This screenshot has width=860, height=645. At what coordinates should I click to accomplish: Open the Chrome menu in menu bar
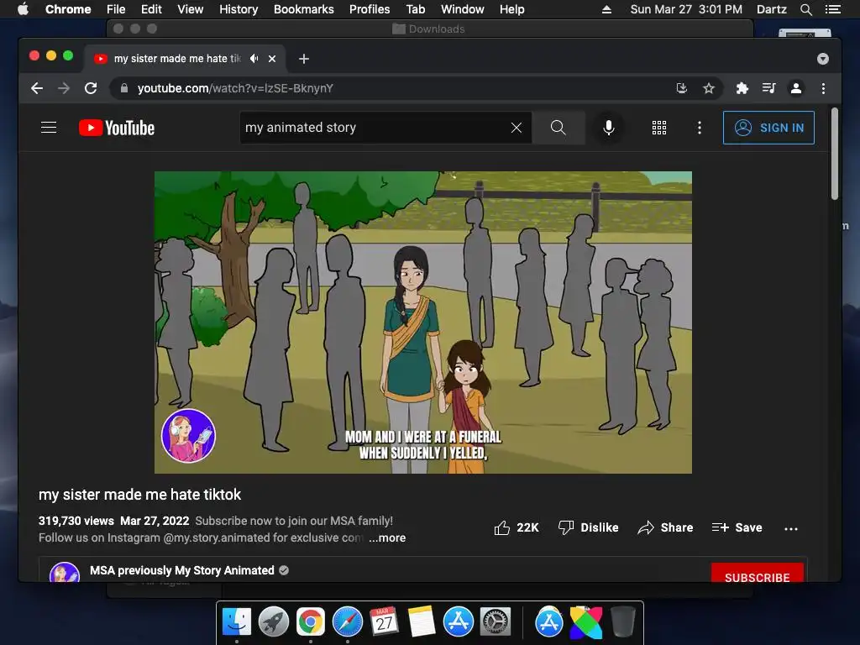[x=68, y=9]
